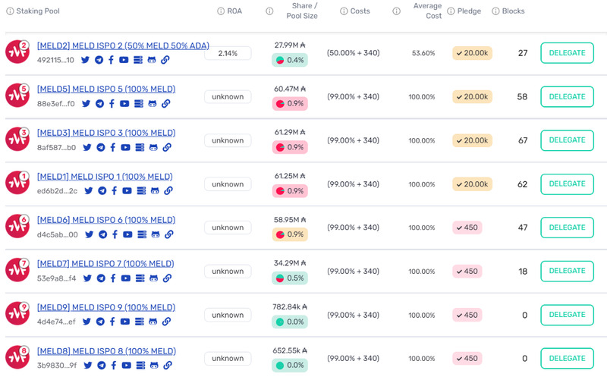The image size is (607, 380).
Task: Click the 2.14% ROA value for MELD2
Action: click(228, 53)
